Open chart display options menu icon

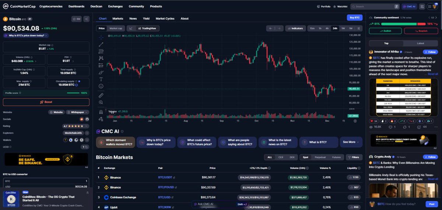click(x=359, y=28)
